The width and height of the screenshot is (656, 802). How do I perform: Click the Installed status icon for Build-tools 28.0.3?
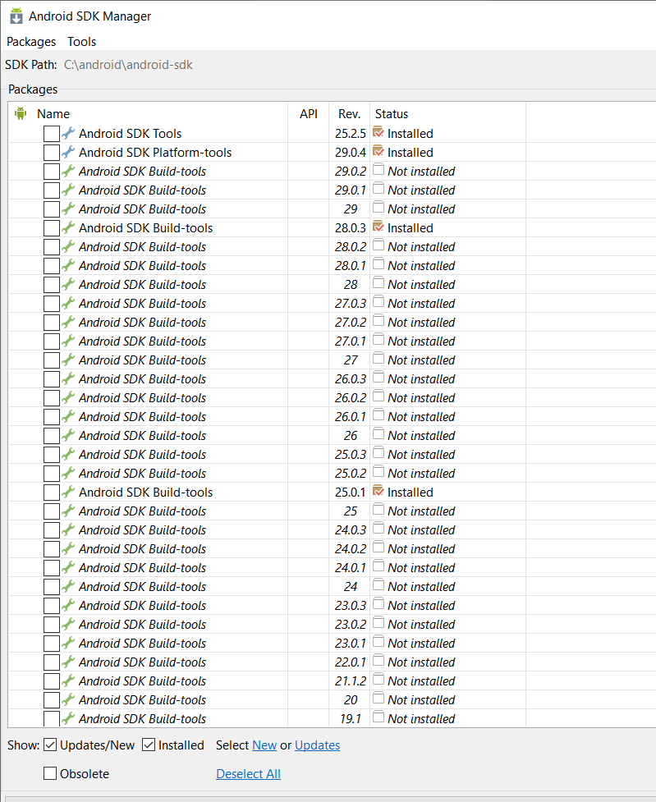[x=378, y=227]
